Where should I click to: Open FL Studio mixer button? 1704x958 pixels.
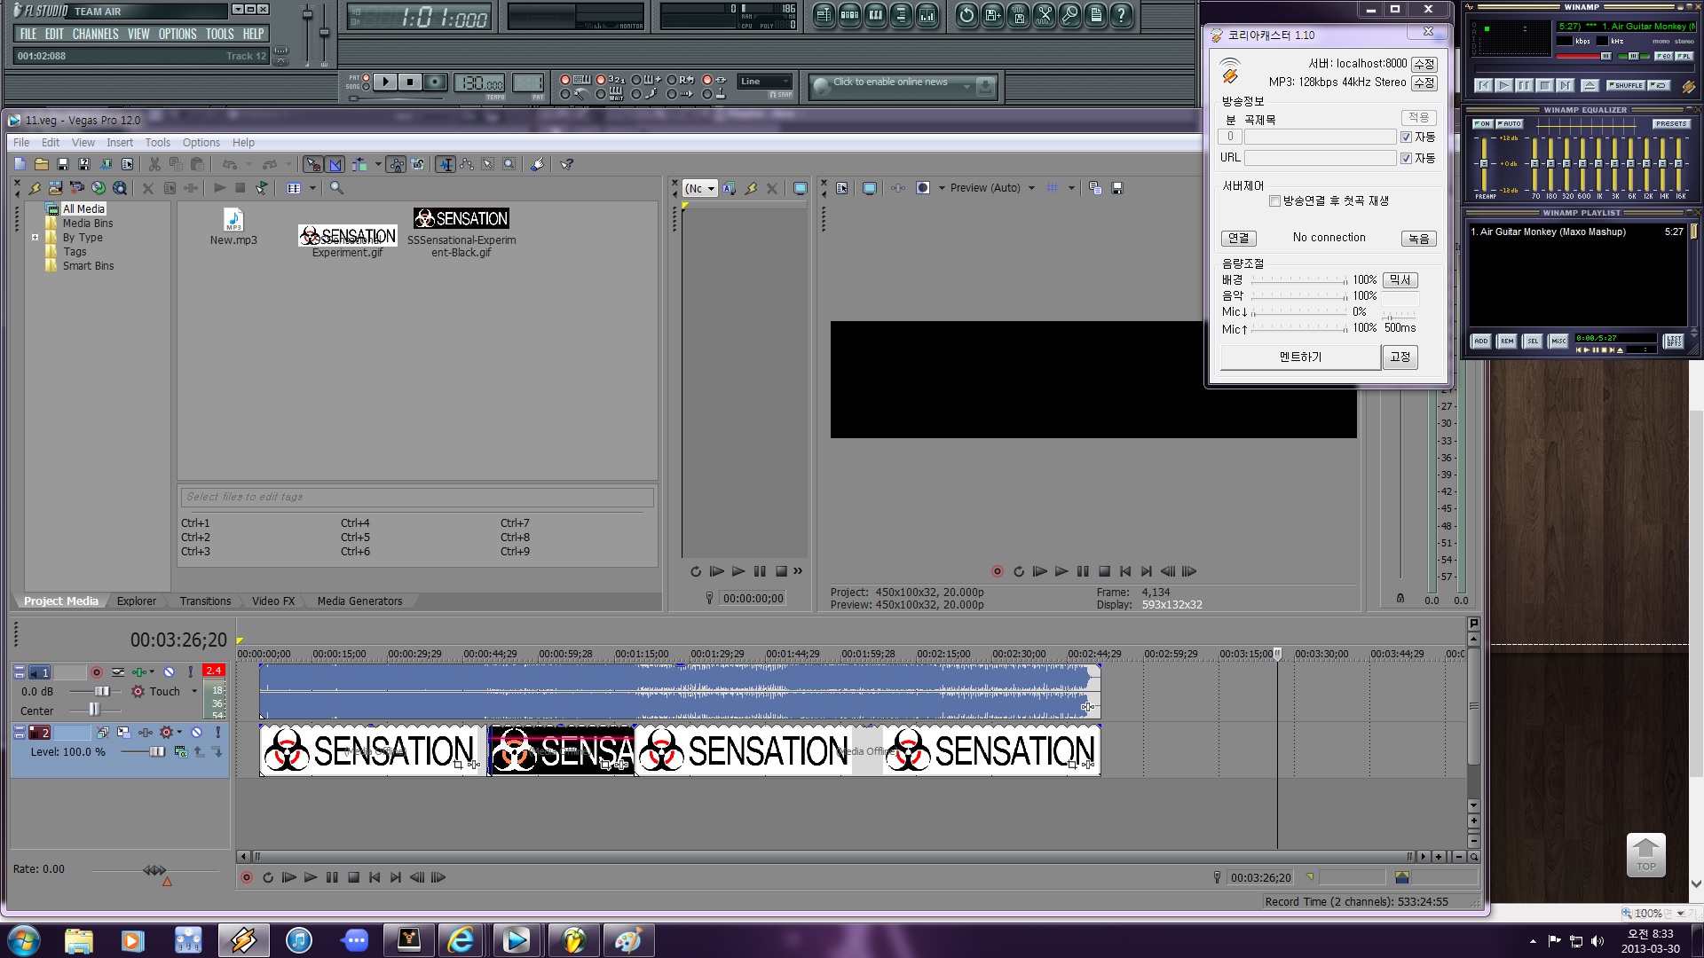point(927,14)
